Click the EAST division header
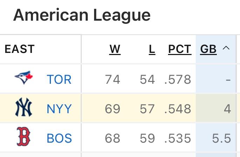240x157 pixels. [x=20, y=49]
